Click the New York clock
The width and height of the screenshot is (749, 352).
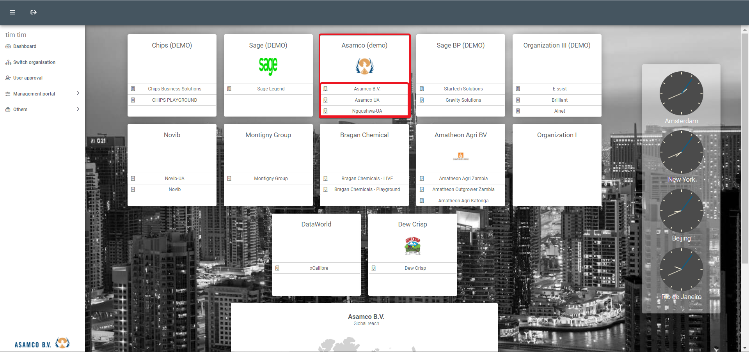click(x=682, y=152)
